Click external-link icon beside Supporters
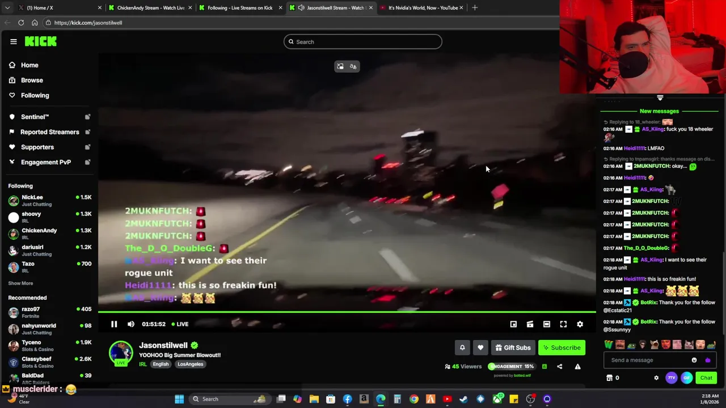 (87, 147)
